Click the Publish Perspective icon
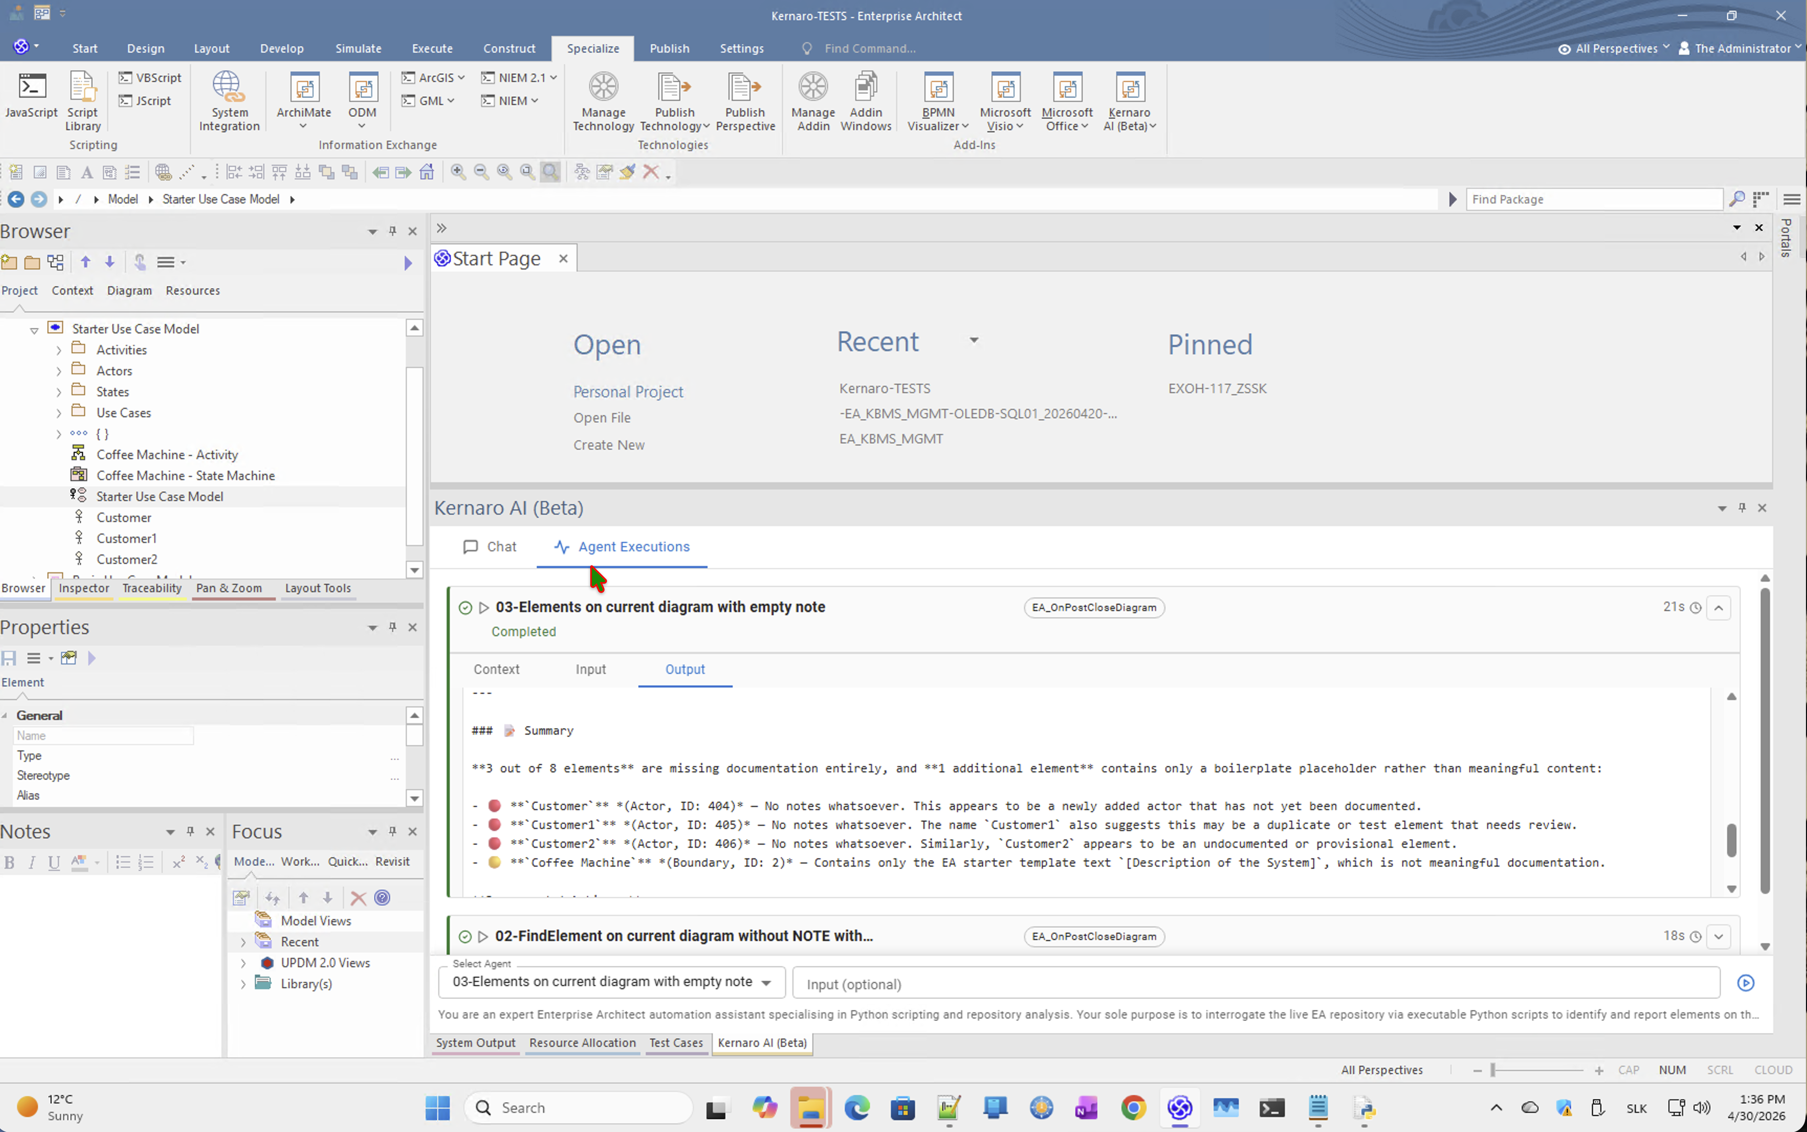 pos(745,101)
